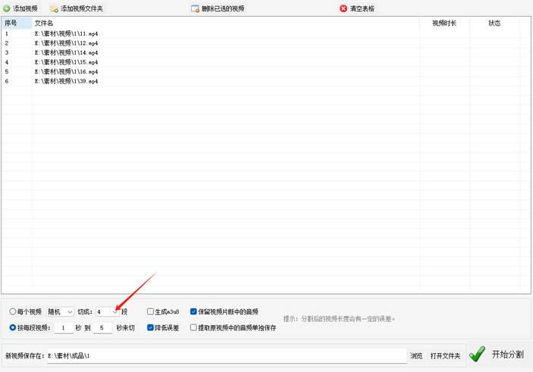Screen dimensions: 533x372
Task: Click the 状态 column header
Action: click(x=494, y=23)
